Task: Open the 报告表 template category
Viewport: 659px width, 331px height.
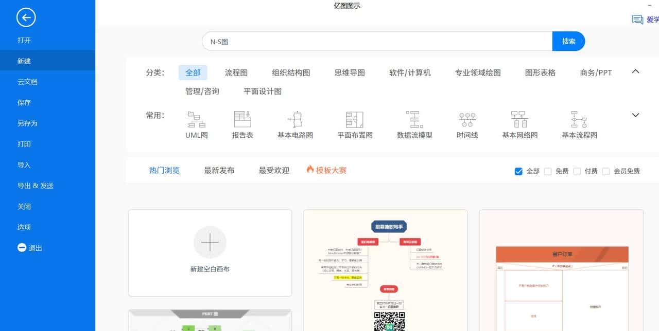Action: (x=242, y=123)
